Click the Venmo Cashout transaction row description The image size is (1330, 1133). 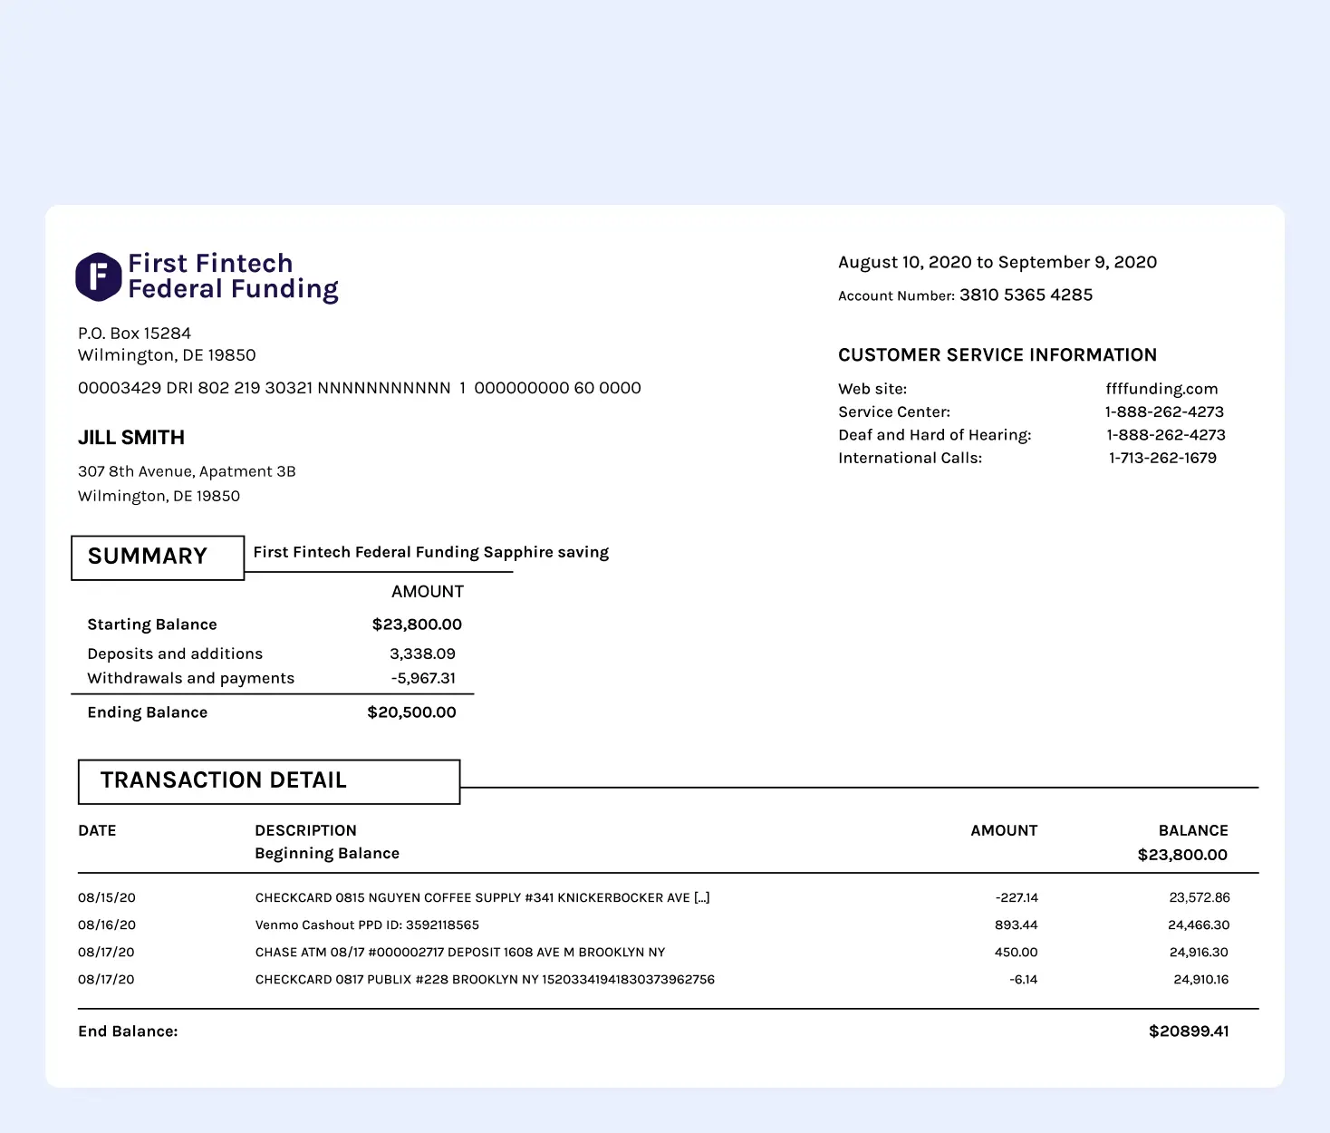point(367,925)
